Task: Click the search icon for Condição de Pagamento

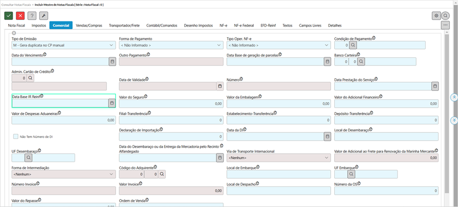Action: tap(353, 45)
